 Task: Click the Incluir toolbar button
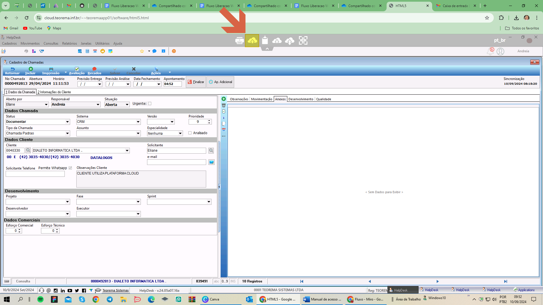(x=30, y=71)
